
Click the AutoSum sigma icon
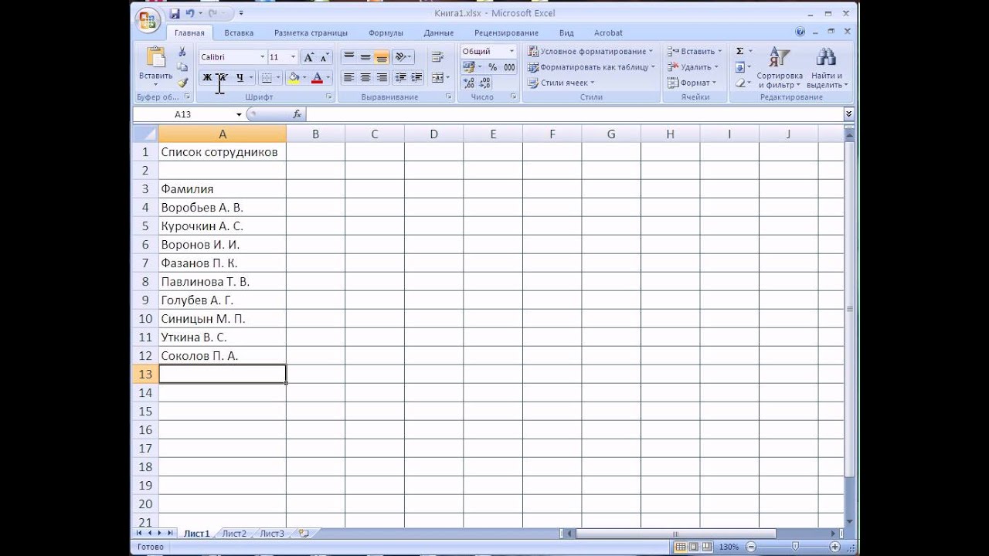739,51
